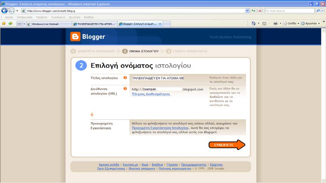Open the Γλώσσα footer link
The image size is (326, 183).
pyautogui.click(x=172, y=164)
